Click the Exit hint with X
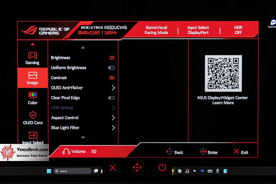276x184 pixels. pos(241,152)
